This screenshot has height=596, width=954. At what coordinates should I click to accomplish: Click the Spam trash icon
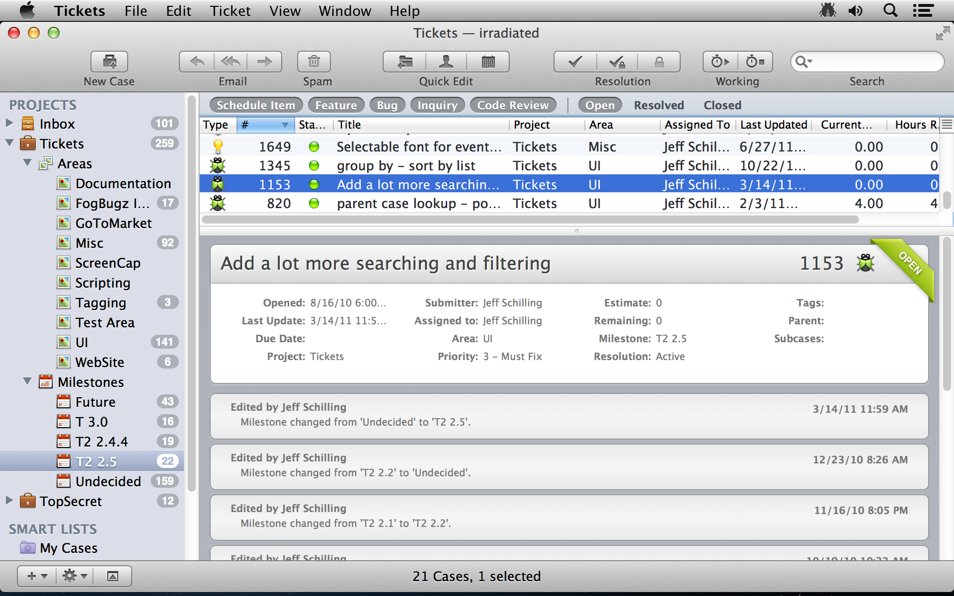click(314, 62)
